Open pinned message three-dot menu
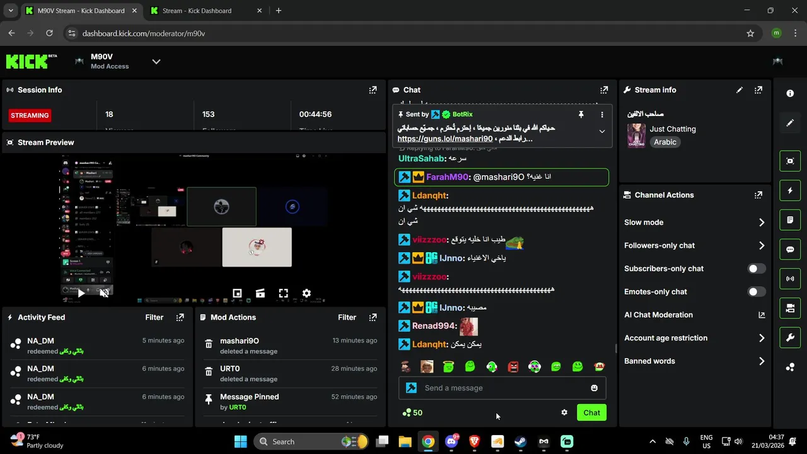Image resolution: width=807 pixels, height=454 pixels. 601,115
